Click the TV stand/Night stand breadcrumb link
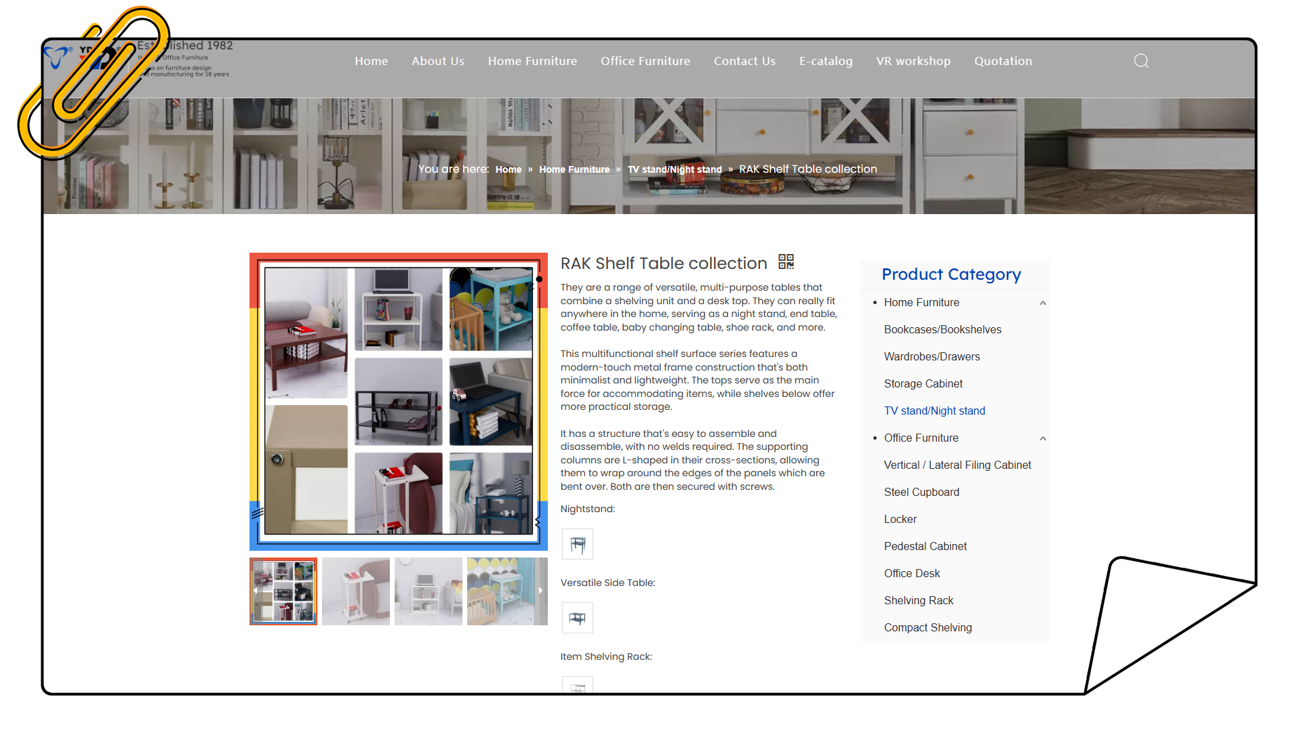The width and height of the screenshot is (1295, 733). coord(674,169)
